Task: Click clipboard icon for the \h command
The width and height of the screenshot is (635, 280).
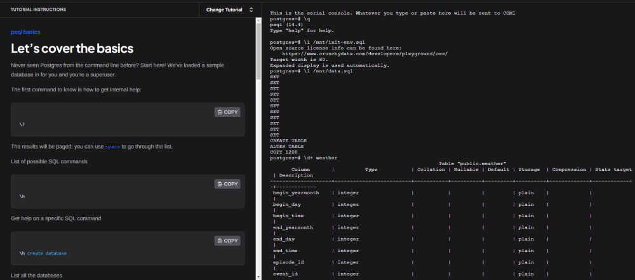Action: click(x=220, y=184)
